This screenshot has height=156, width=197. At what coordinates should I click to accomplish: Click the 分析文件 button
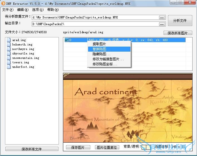pyautogui.click(x=180, y=20)
